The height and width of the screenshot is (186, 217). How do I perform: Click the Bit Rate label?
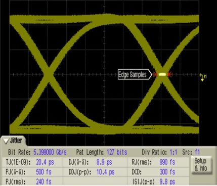(x=19, y=152)
